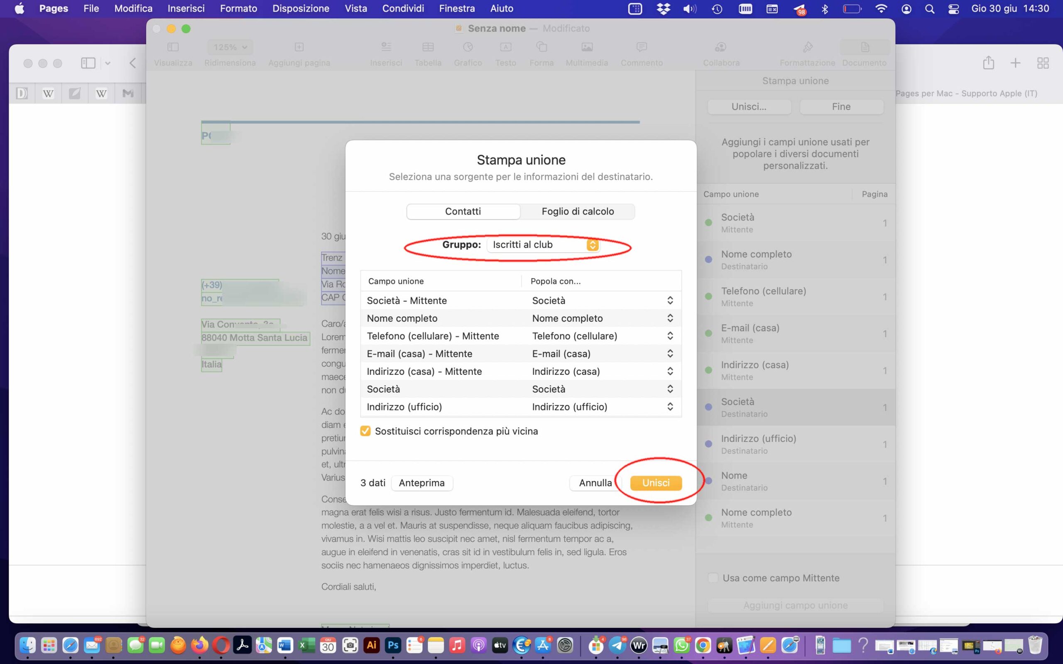
Task: Open the zoom 125% dropdown
Action: tap(230, 47)
